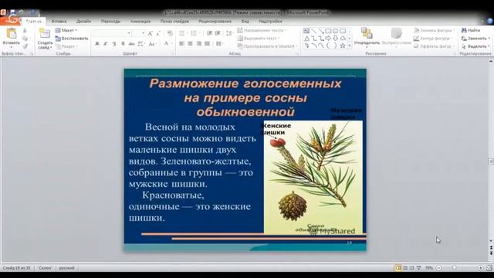Toggle text Shadow formatting
The height and width of the screenshot is (278, 494).
(x=123, y=44)
